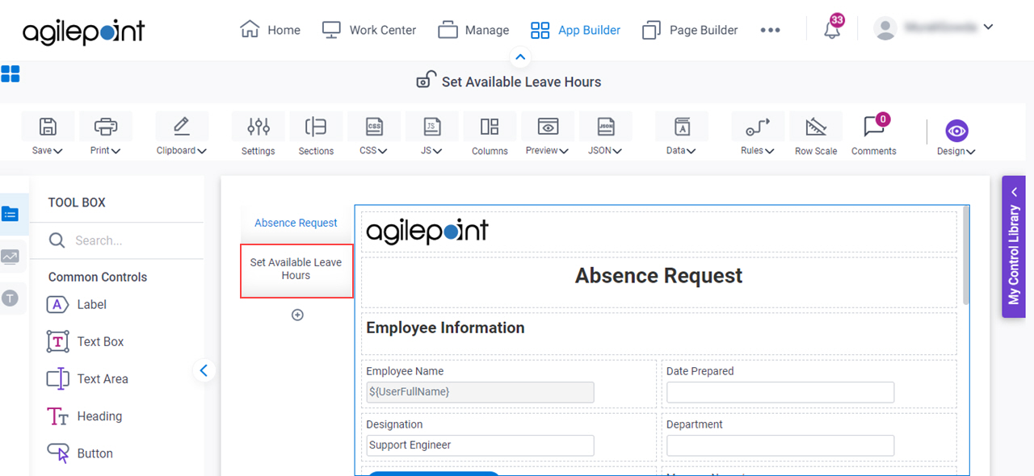
Task: Open the JS editor tool
Action: (432, 127)
